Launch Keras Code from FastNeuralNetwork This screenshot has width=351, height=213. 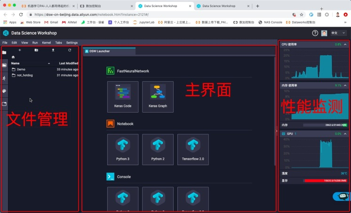(123, 97)
